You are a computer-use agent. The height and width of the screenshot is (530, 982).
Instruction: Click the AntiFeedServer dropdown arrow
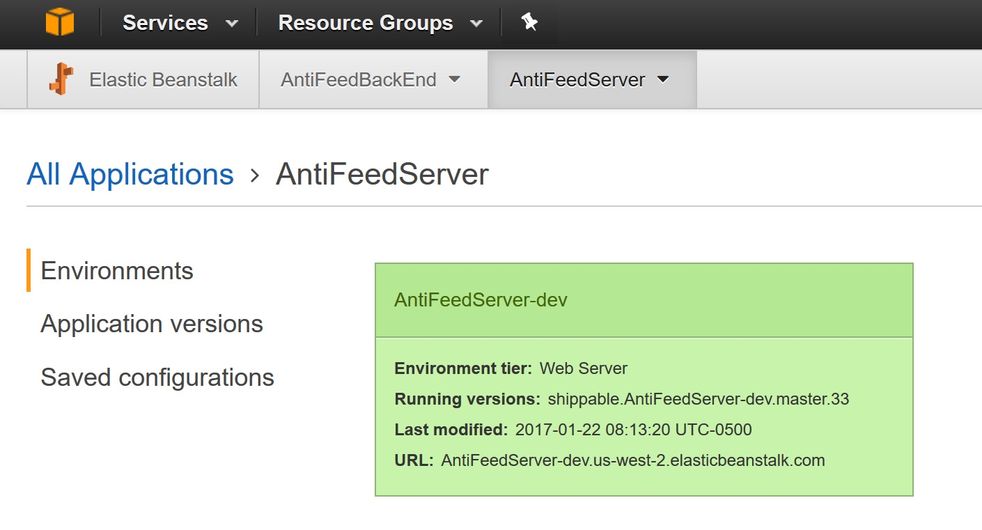[663, 79]
